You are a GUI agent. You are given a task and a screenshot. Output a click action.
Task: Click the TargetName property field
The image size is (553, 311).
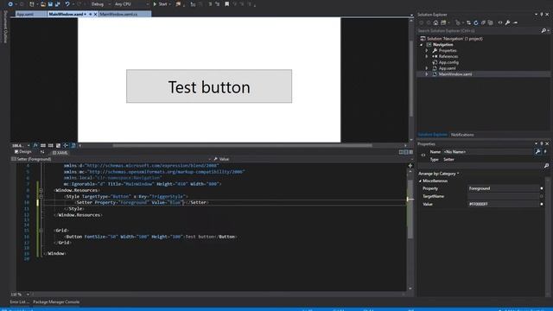[x=503, y=196]
